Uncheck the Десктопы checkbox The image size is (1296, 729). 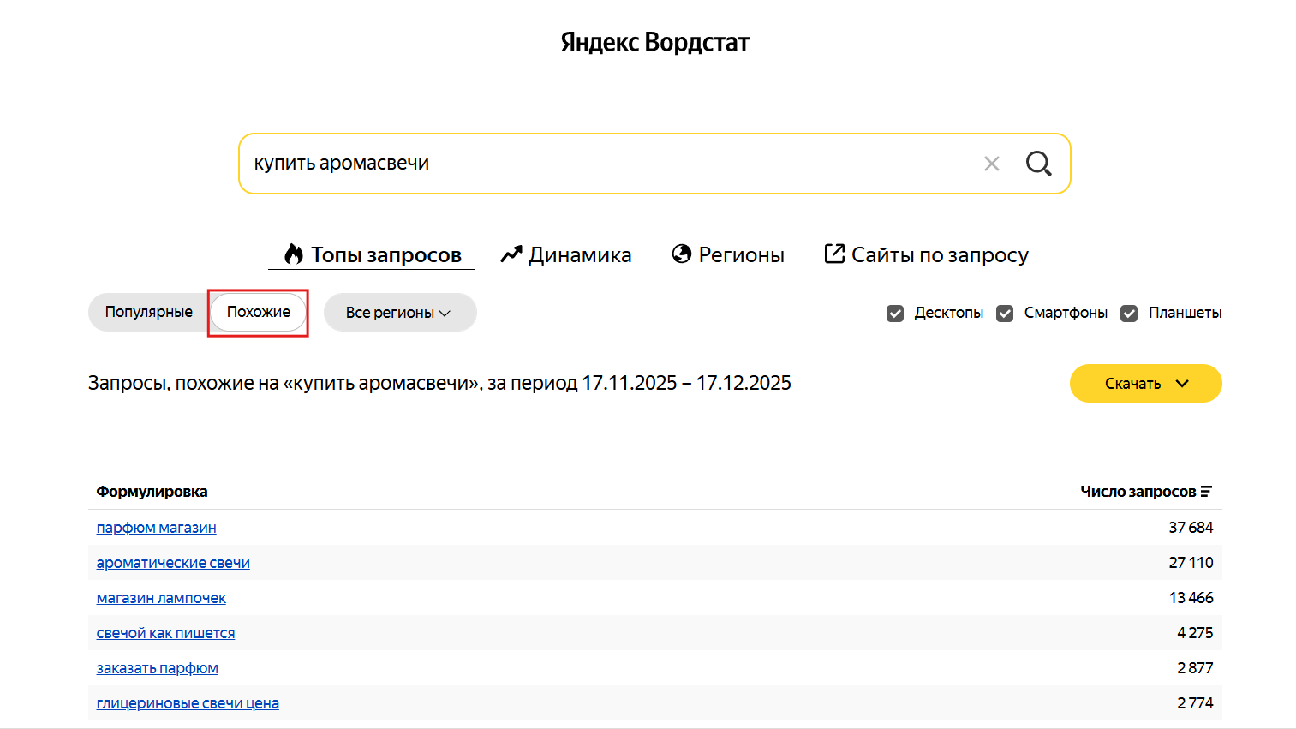895,314
